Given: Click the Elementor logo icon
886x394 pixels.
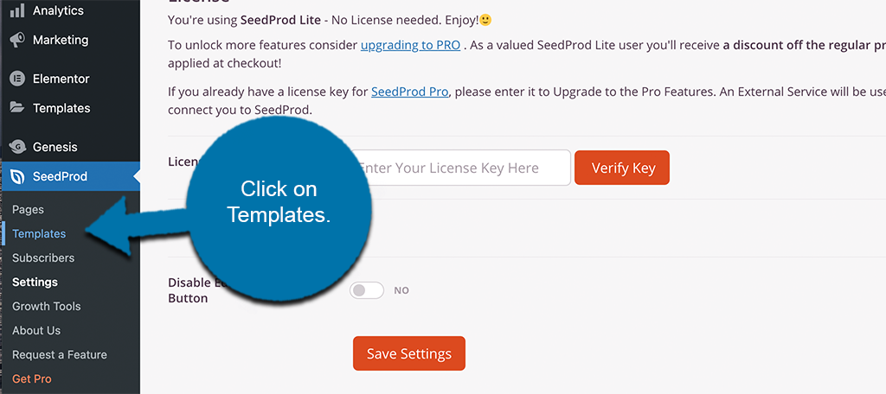Looking at the screenshot, I should tap(17, 79).
